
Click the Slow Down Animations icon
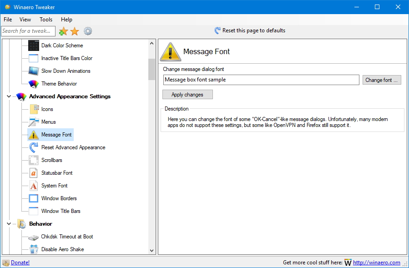(34, 71)
